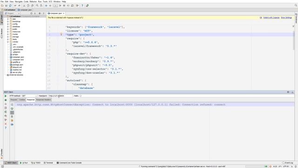Click the OK link in indent notification
The height and width of the screenshot is (168, 298).
coord(261,18)
